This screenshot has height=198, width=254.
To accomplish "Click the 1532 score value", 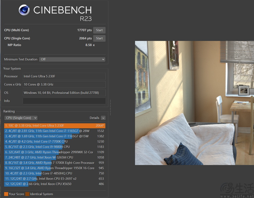I will [x=101, y=131].
